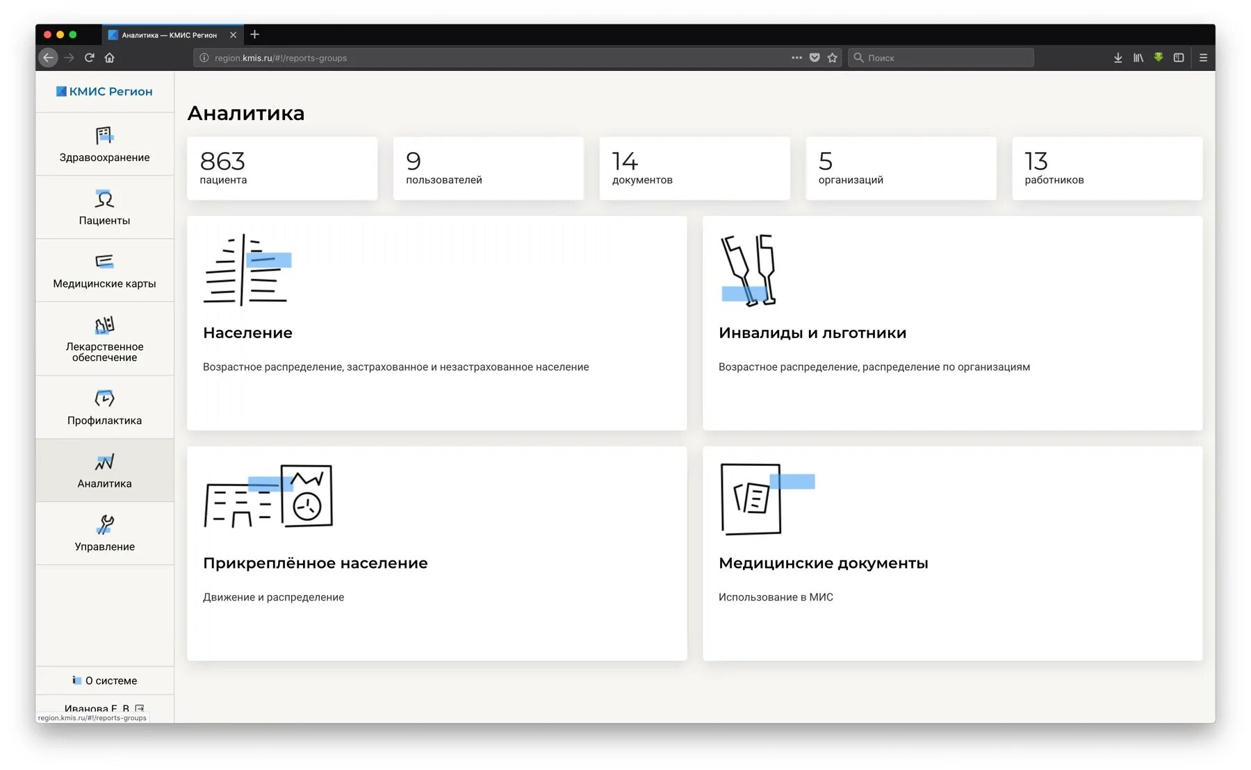Click the Население illustration icon
This screenshot has height=770, width=1251.
tap(247, 270)
